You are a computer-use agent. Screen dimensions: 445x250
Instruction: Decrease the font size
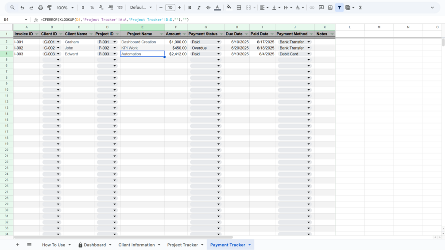[x=161, y=8]
